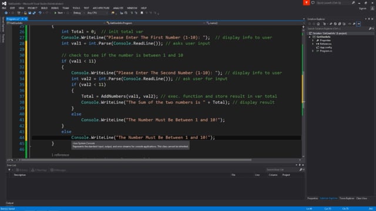The image size is (376, 211).
Task: Click the Search Error List input field
Action: pyautogui.click(x=282, y=169)
